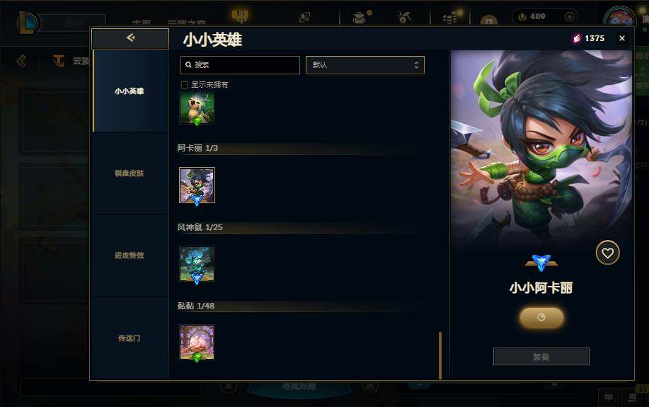Switch to the 棋盘皮肤 tab
This screenshot has height=407, width=649.
pos(129,173)
